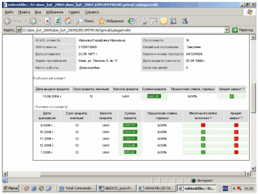Open the Сервис menu

(74, 12)
